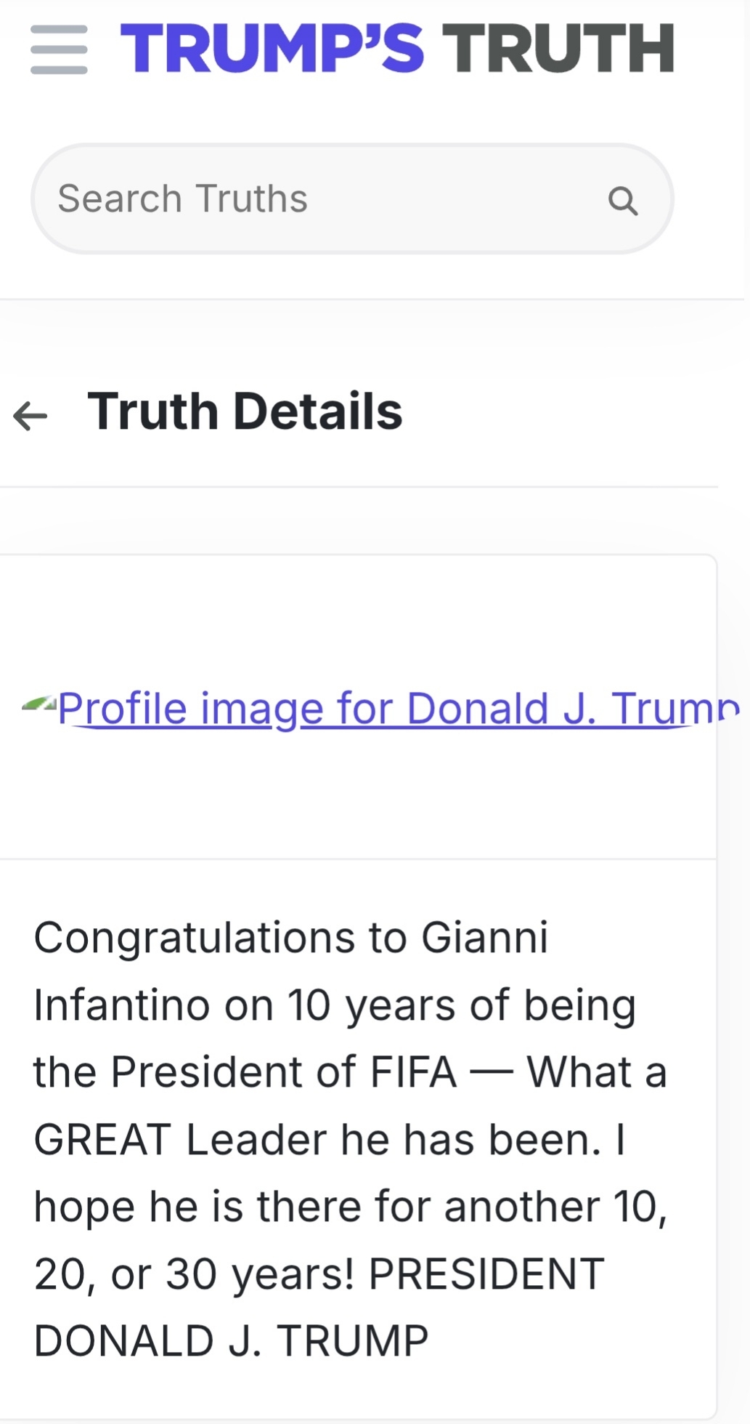Click the word Infantino in the post

121,1005
